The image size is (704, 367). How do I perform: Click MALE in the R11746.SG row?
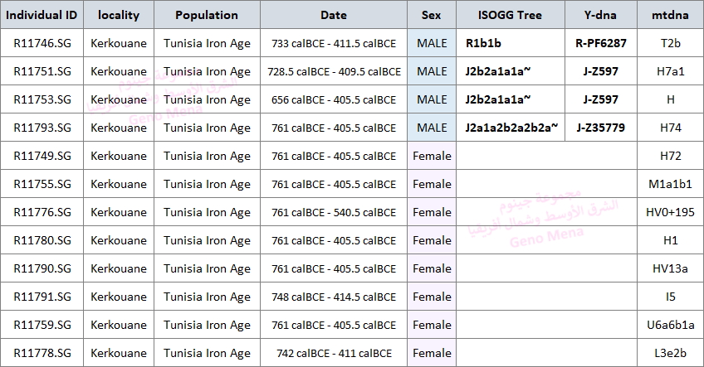(432, 43)
